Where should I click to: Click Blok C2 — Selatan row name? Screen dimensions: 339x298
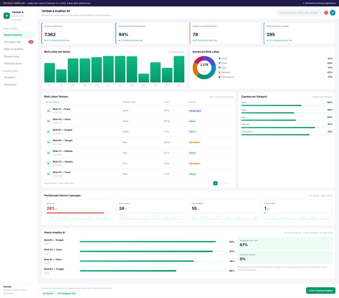[x=63, y=162]
